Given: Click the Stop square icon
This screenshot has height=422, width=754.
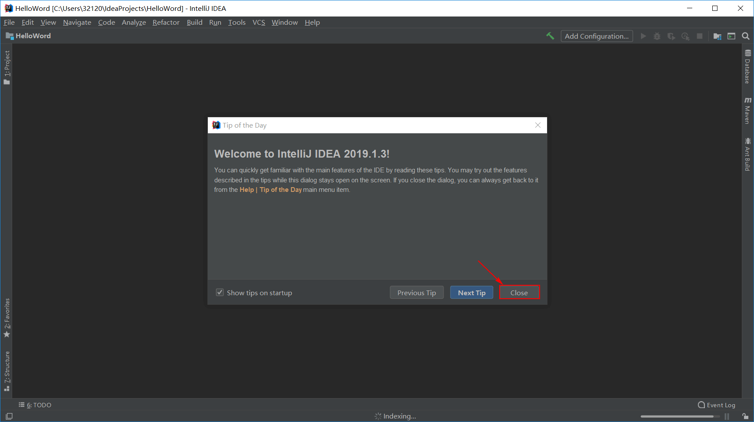Looking at the screenshot, I should pyautogui.click(x=700, y=36).
